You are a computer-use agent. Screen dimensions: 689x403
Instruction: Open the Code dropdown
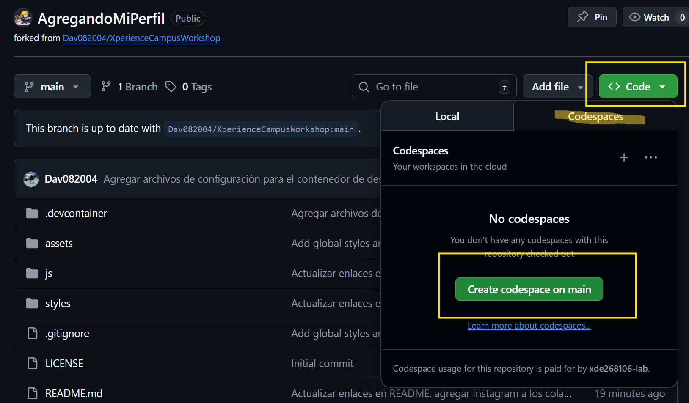click(638, 86)
